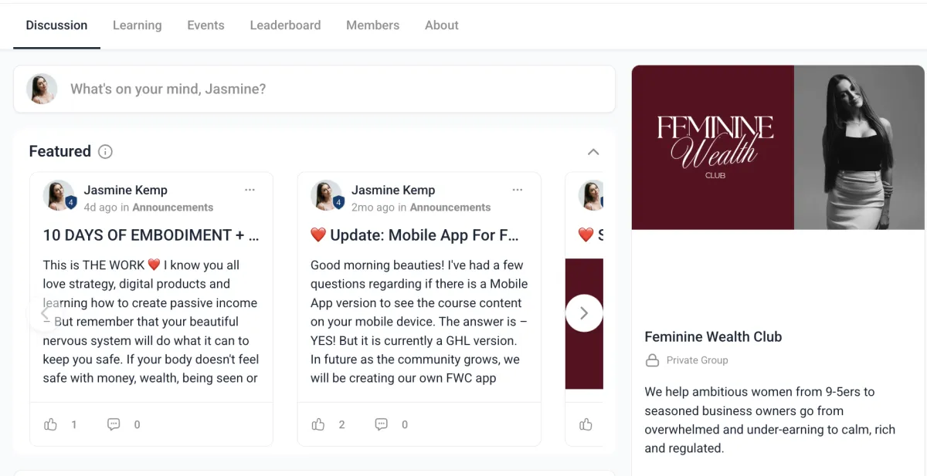
Task: Like the third partially visible featured post
Action: coord(586,424)
